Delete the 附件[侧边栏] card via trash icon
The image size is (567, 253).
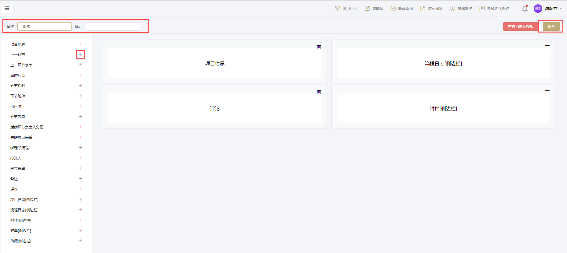[x=547, y=92]
